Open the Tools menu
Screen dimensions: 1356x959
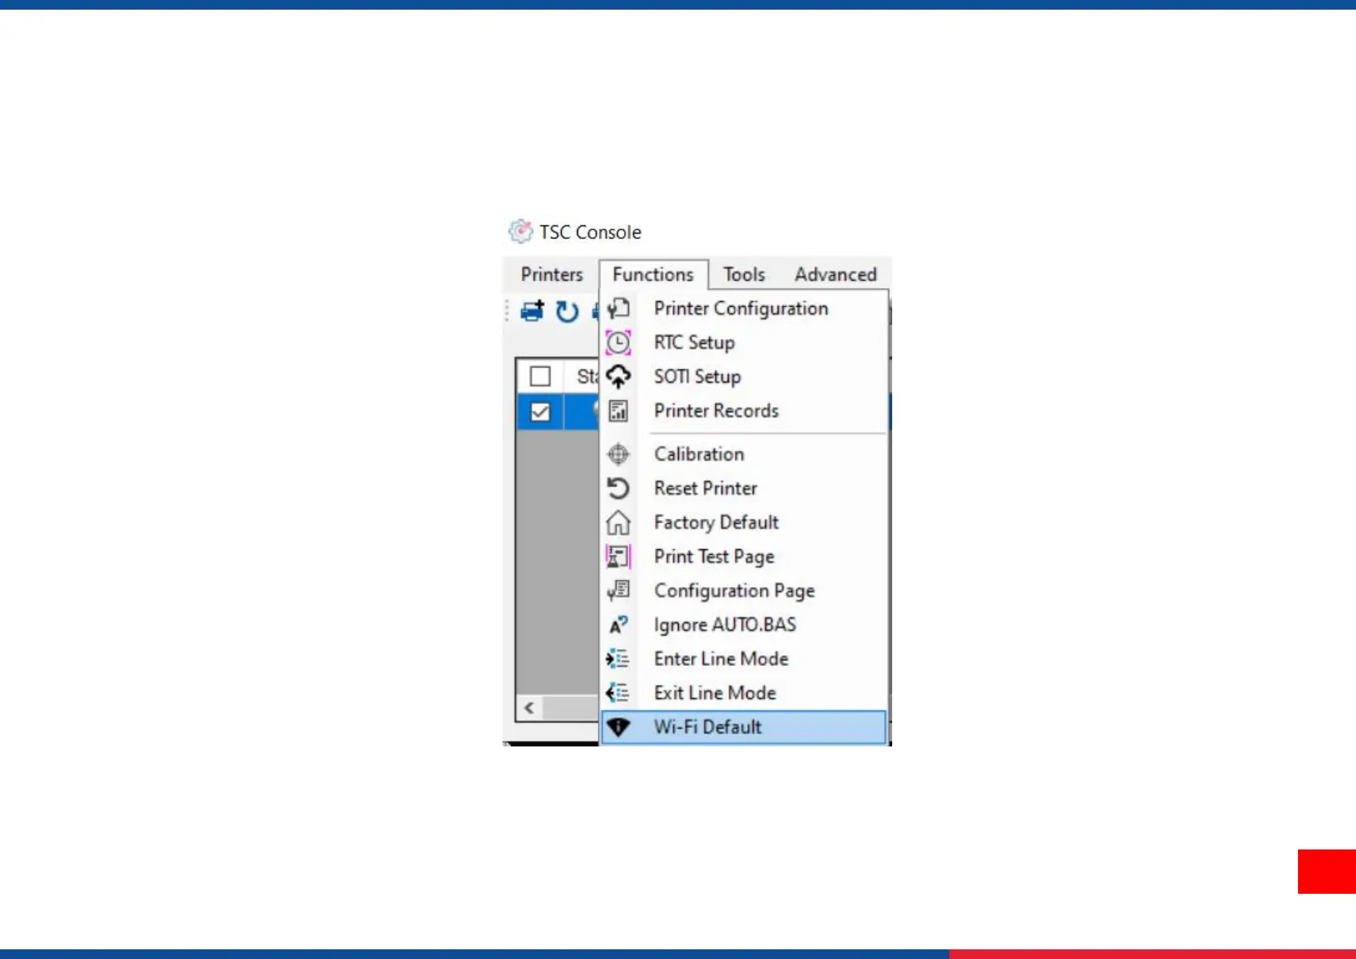pos(744,275)
